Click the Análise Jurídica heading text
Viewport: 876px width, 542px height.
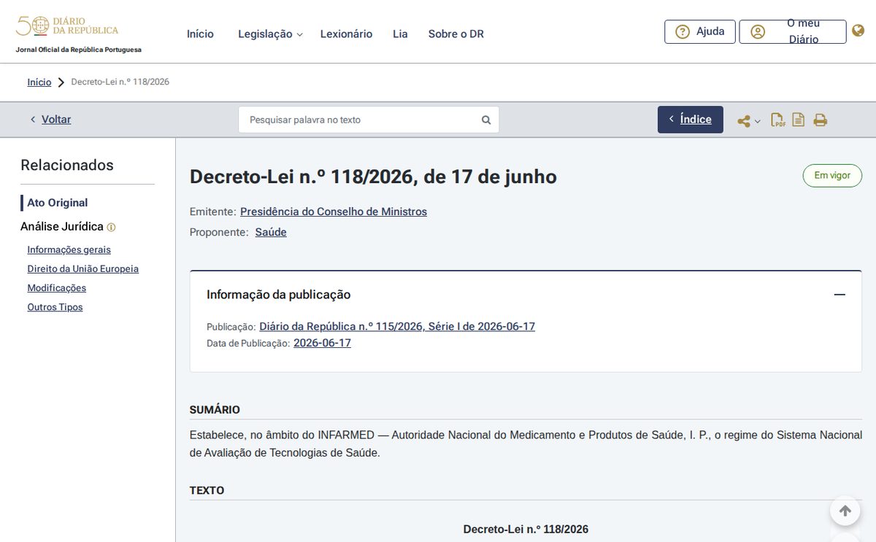tap(62, 227)
